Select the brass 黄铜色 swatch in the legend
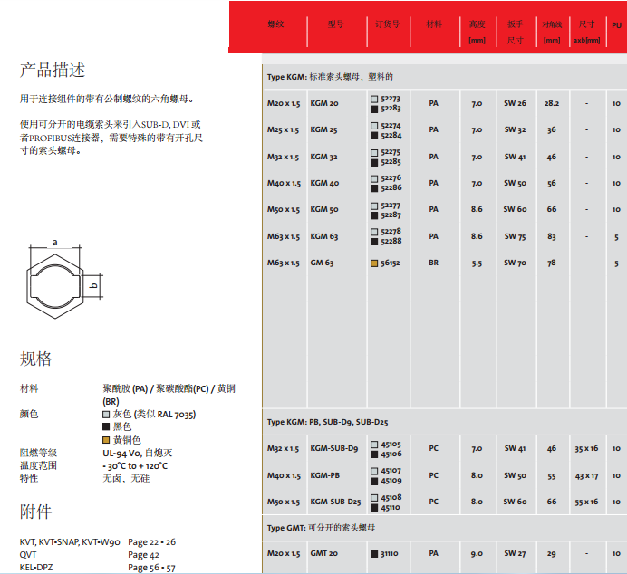This screenshot has width=627, height=574. coord(106,439)
